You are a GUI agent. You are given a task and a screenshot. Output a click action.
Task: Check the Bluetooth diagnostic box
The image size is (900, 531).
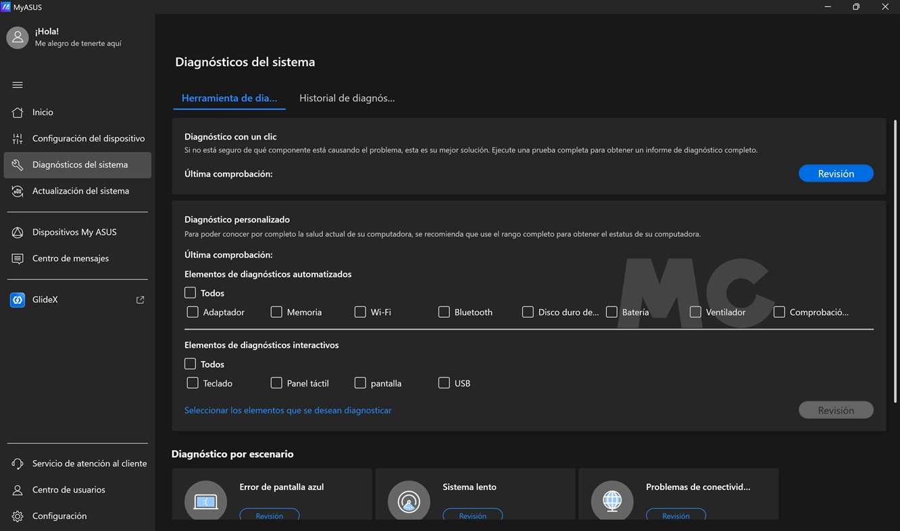point(444,312)
